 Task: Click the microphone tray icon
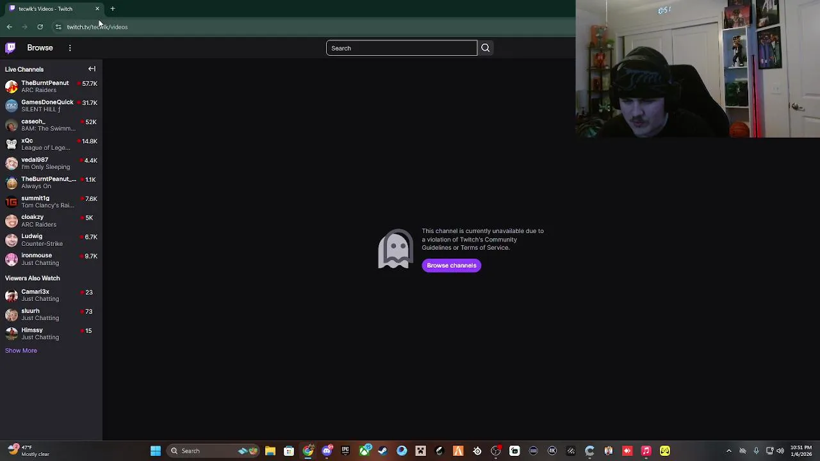pyautogui.click(x=757, y=451)
